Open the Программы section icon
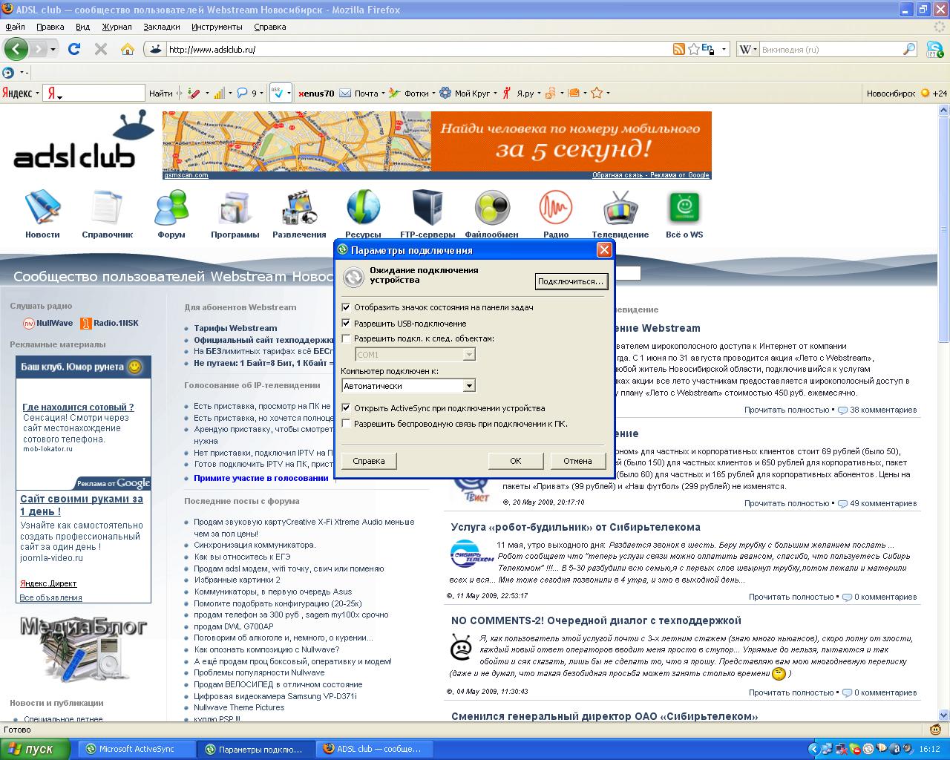Viewport: 950px width, 760px height. tap(235, 208)
